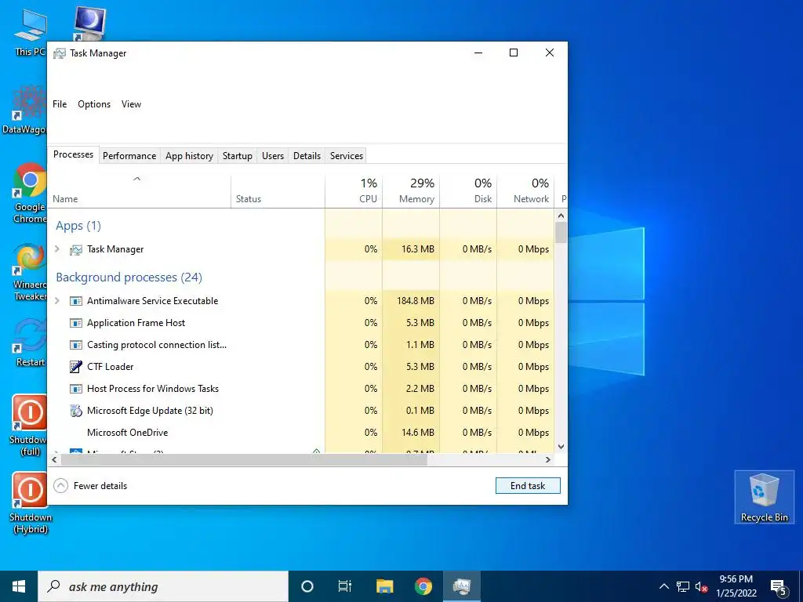803x602 pixels.
Task: Click the horizontal scrollbar thumb
Action: 244,459
